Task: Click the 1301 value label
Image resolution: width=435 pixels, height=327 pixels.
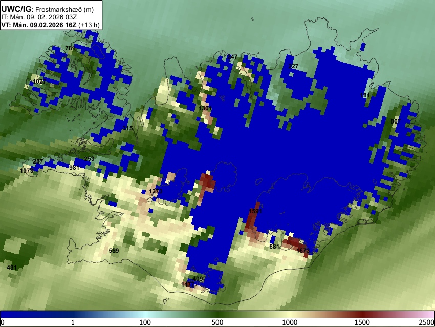Action: click(x=205, y=108)
